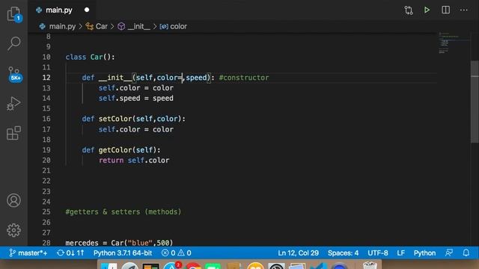Click the master*+ git branch indicator
Viewport: 479px width, 269px height.
pos(28,253)
